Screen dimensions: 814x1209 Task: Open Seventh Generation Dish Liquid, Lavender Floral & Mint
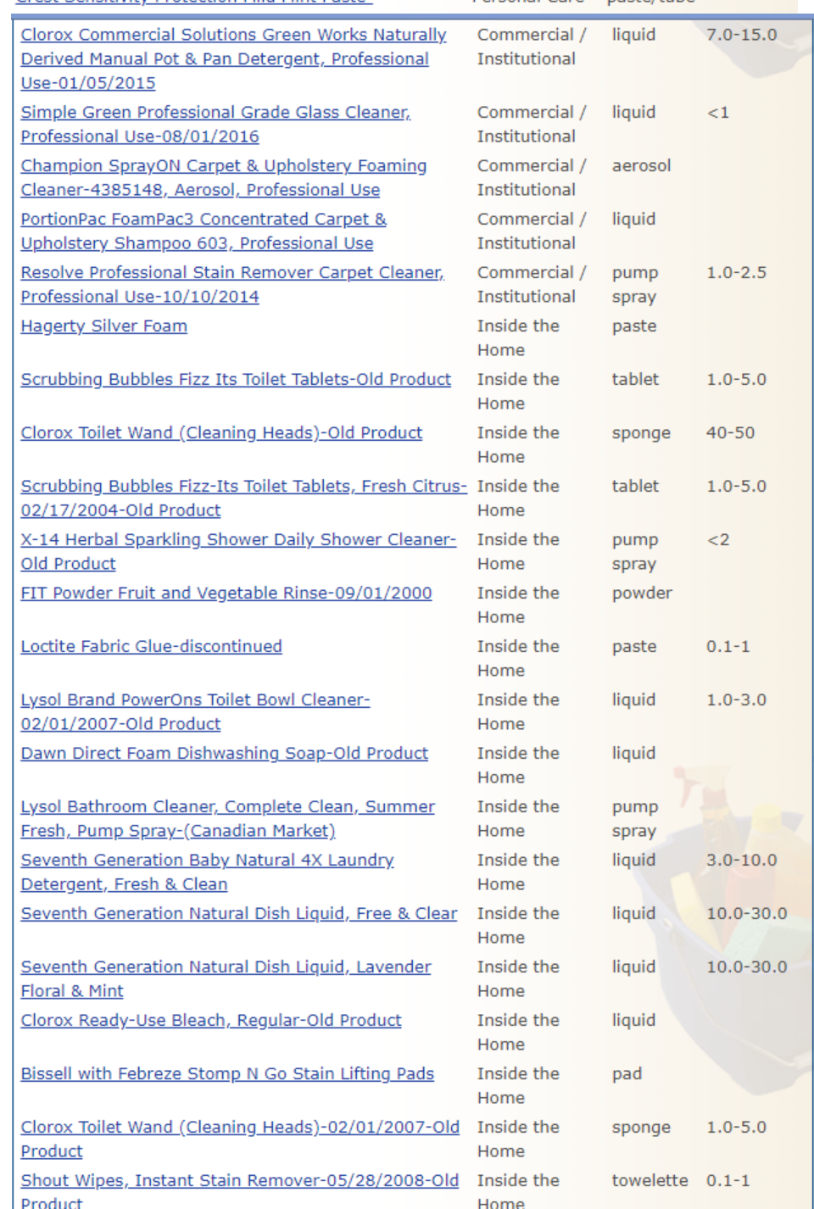(226, 967)
